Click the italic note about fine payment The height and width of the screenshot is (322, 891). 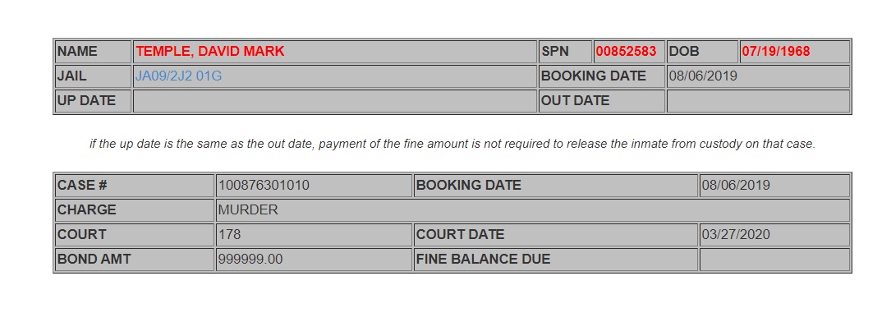click(x=452, y=145)
